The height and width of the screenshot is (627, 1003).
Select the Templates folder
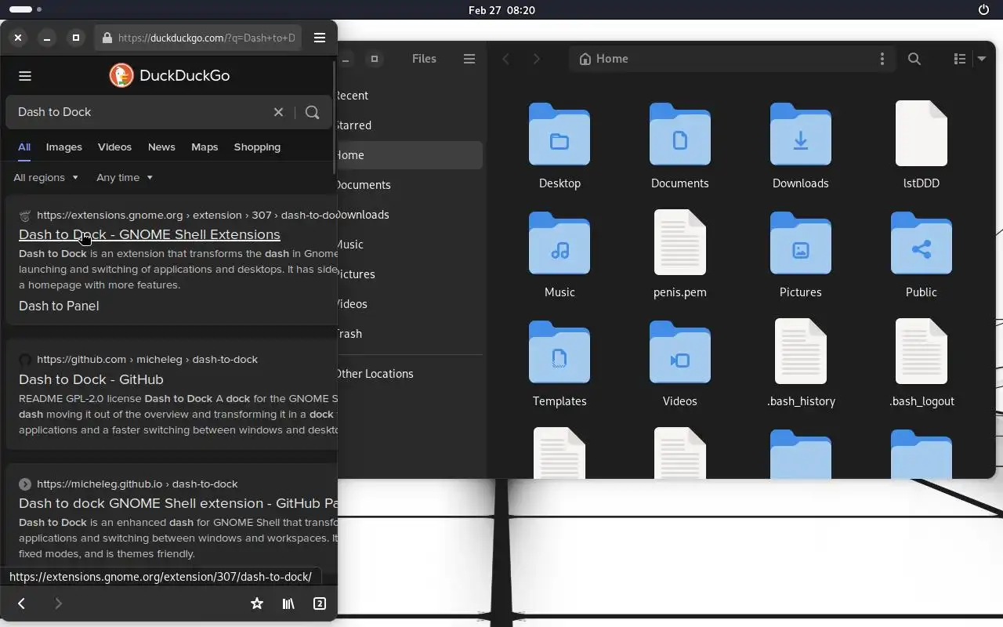[559, 364]
